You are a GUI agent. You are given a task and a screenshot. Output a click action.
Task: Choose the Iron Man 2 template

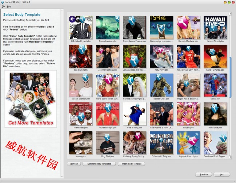click(x=81, y=56)
